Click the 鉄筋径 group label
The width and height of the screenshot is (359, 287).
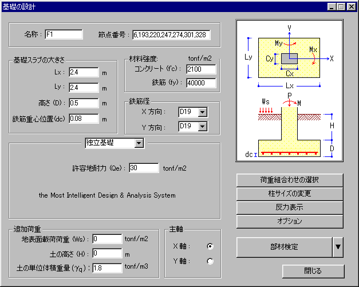pos(139,101)
